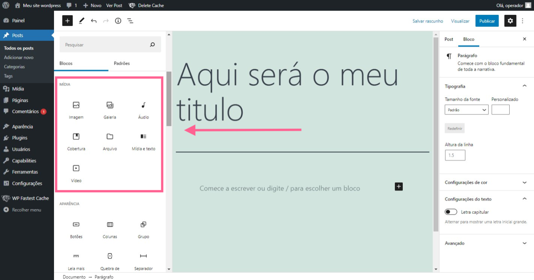This screenshot has width=534, height=280.
Task: Click Delete Cache in admin bar
Action: pos(147,5)
